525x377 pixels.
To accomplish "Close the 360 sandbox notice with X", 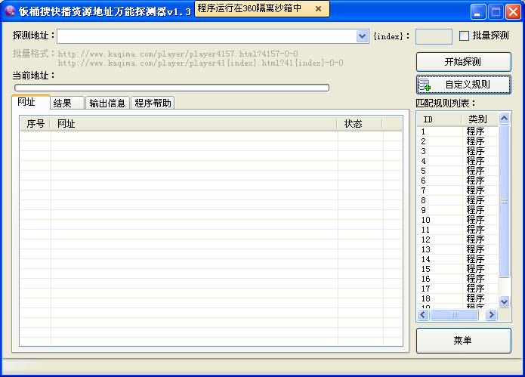I will pyautogui.click(x=318, y=9).
